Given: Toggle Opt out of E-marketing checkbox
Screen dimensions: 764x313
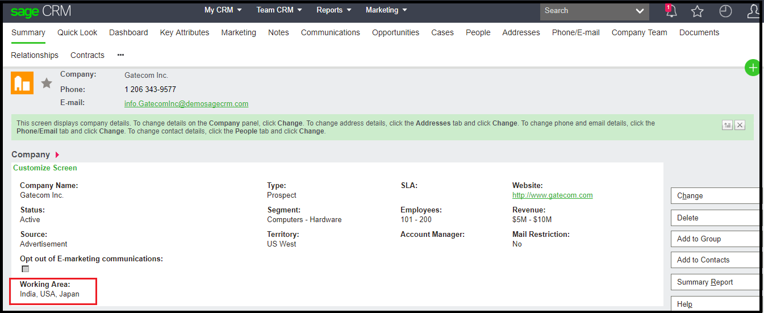Looking at the screenshot, I should 25,269.
